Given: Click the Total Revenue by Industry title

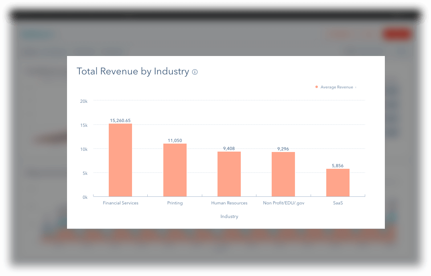Looking at the screenshot, I should pyautogui.click(x=132, y=72).
